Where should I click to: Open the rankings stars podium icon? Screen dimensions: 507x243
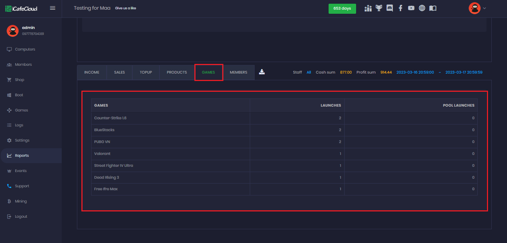368,8
